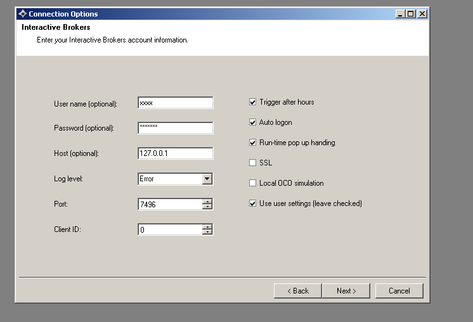Toggle the Trigger after hours checkbox
This screenshot has width=473, height=322.
(x=252, y=102)
